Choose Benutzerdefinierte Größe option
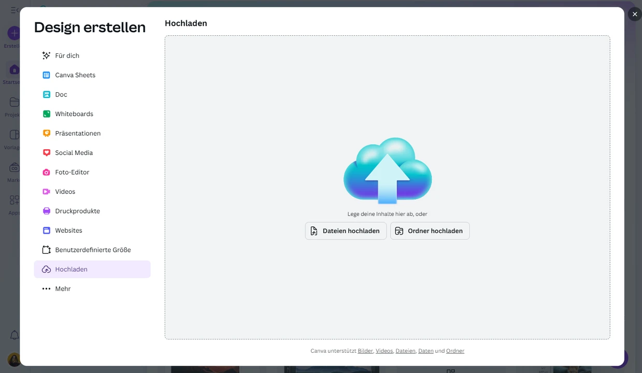The image size is (642, 373). tap(92, 250)
